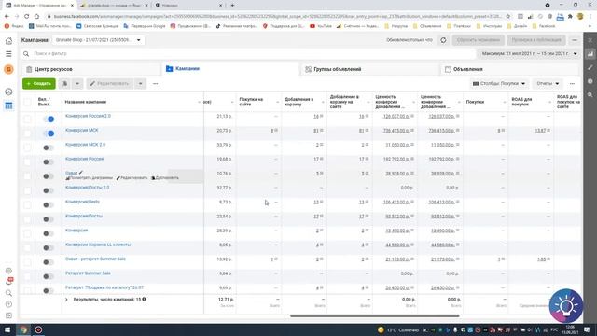Click Посмотреть диаграммы under Охват row
Image resolution: width=597 pixels, height=336 pixels.
pos(90,178)
